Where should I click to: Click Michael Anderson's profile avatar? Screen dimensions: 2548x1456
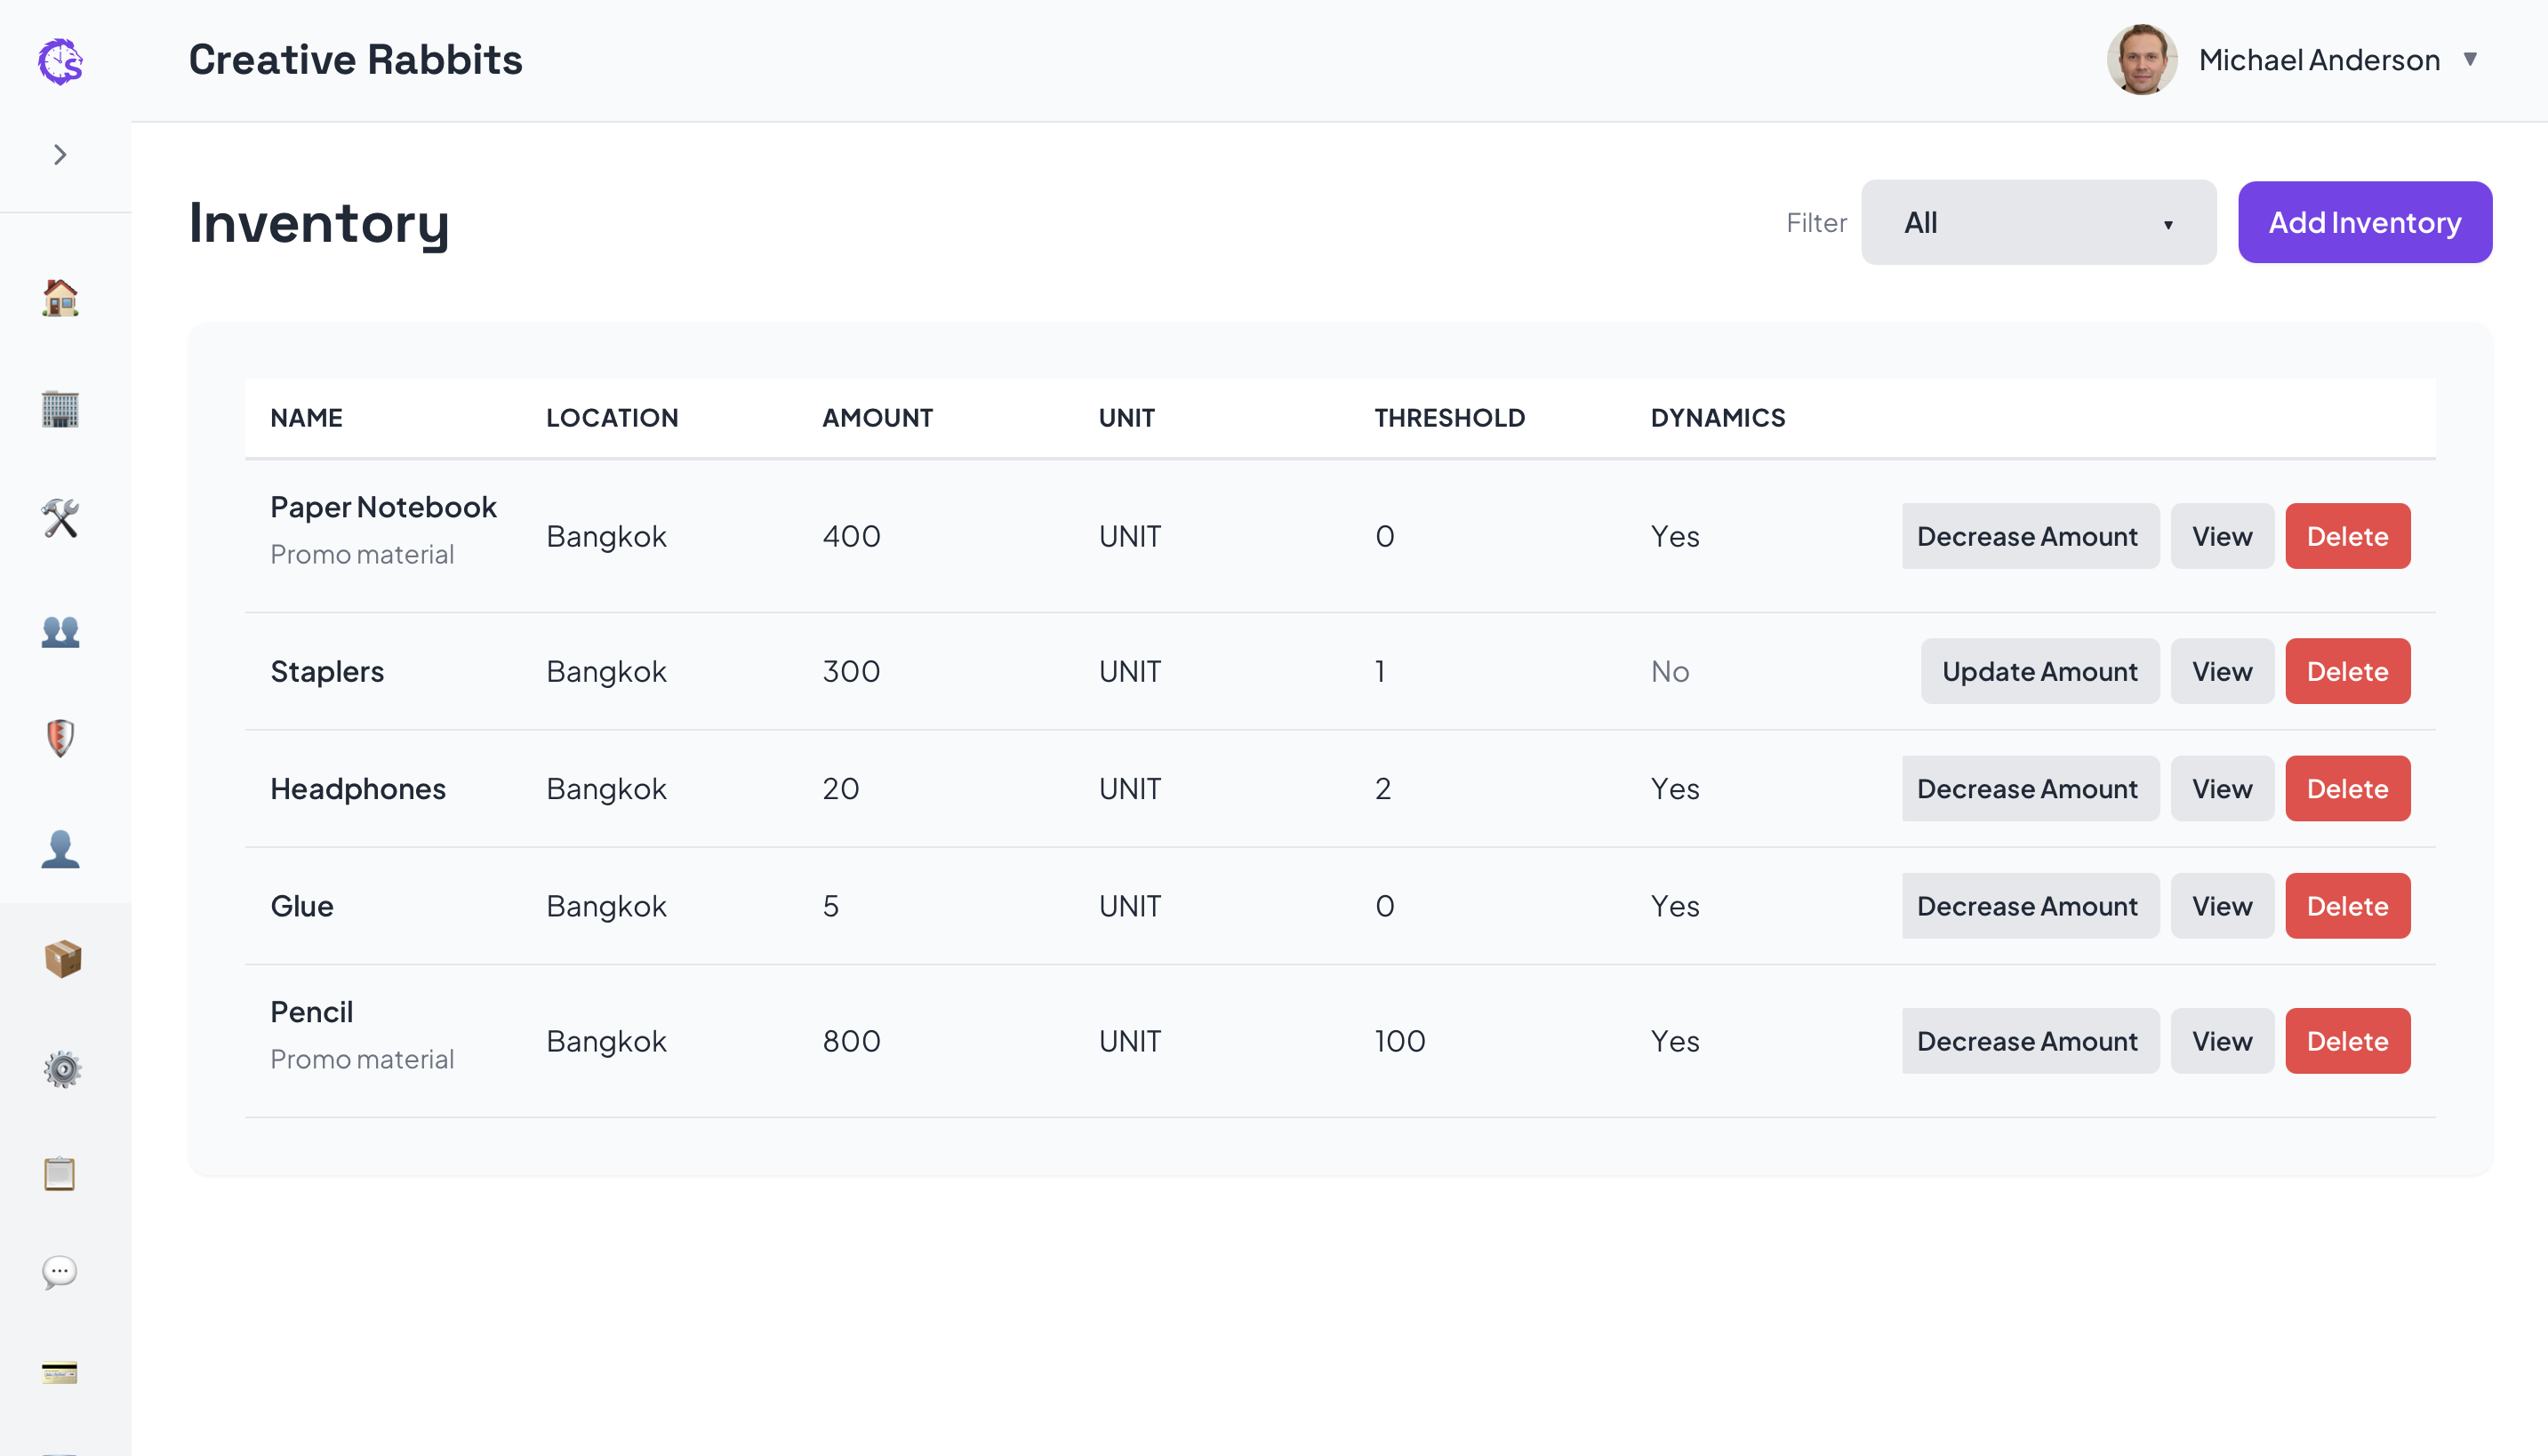click(2141, 60)
